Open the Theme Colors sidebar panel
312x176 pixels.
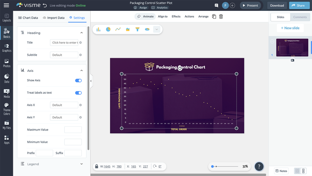click(6, 108)
